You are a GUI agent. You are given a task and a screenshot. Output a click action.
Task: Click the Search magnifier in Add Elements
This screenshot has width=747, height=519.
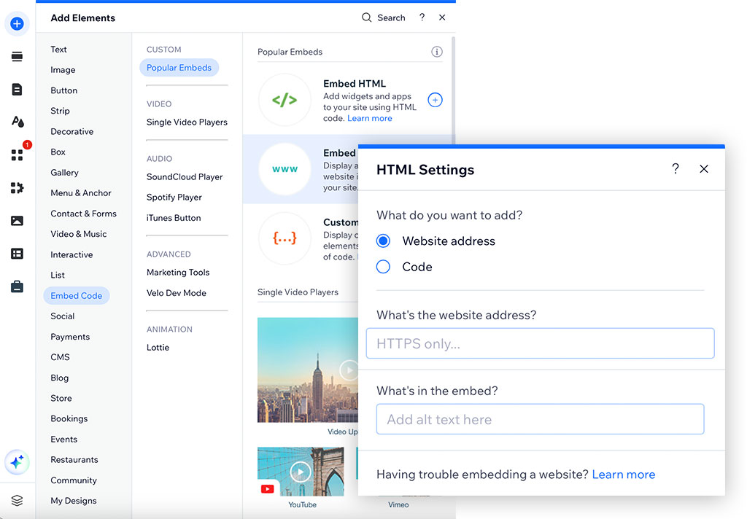click(x=366, y=17)
